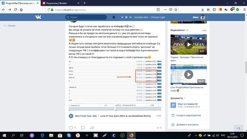
Task: Open Firefox library icon
Action: click(208, 10)
